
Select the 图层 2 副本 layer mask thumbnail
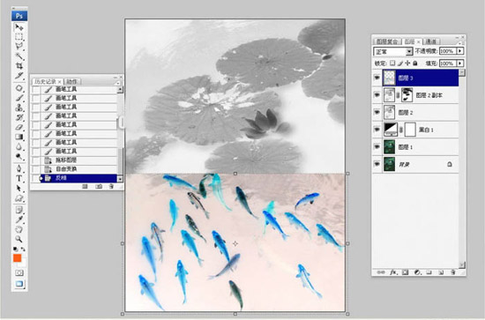(x=407, y=95)
